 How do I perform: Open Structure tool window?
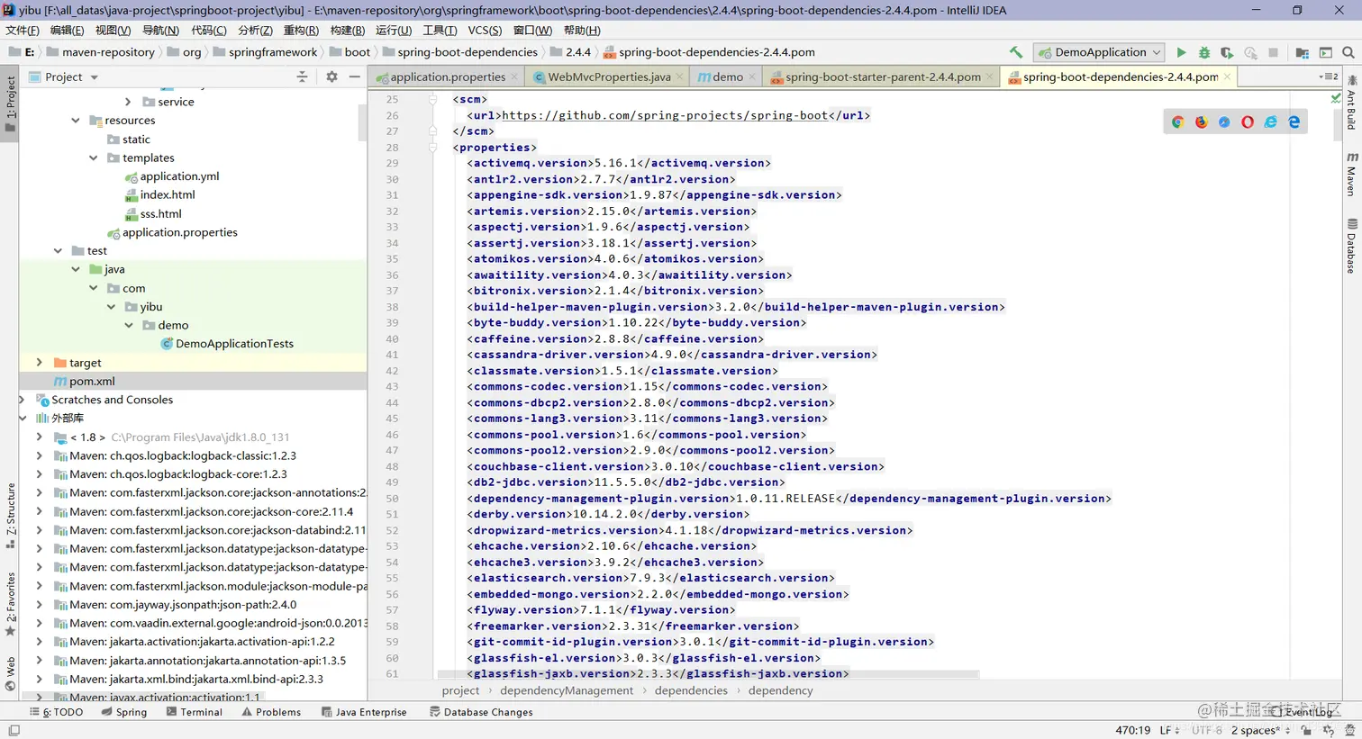[10, 516]
